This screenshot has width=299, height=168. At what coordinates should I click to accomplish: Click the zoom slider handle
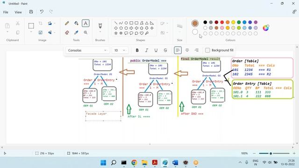click(x=271, y=154)
